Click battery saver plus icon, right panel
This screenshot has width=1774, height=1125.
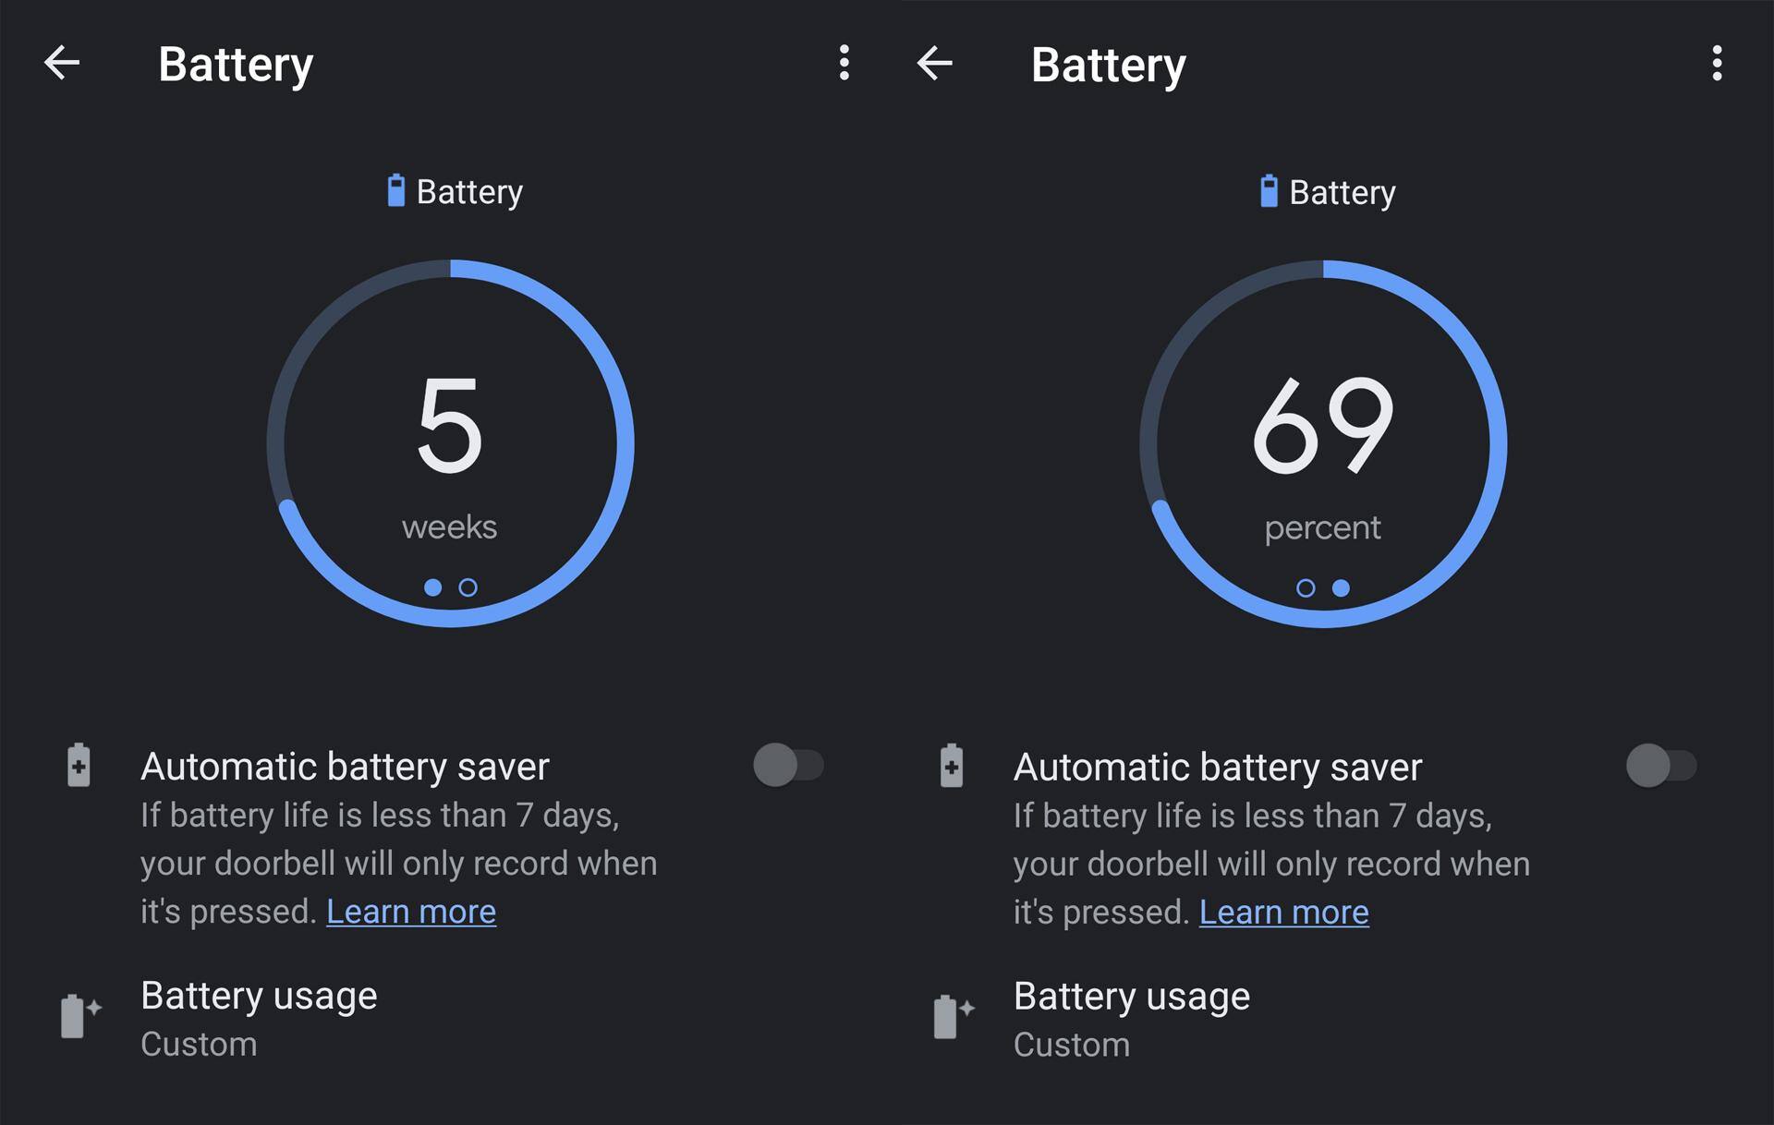coord(952,766)
